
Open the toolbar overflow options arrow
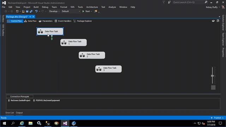(99, 12)
